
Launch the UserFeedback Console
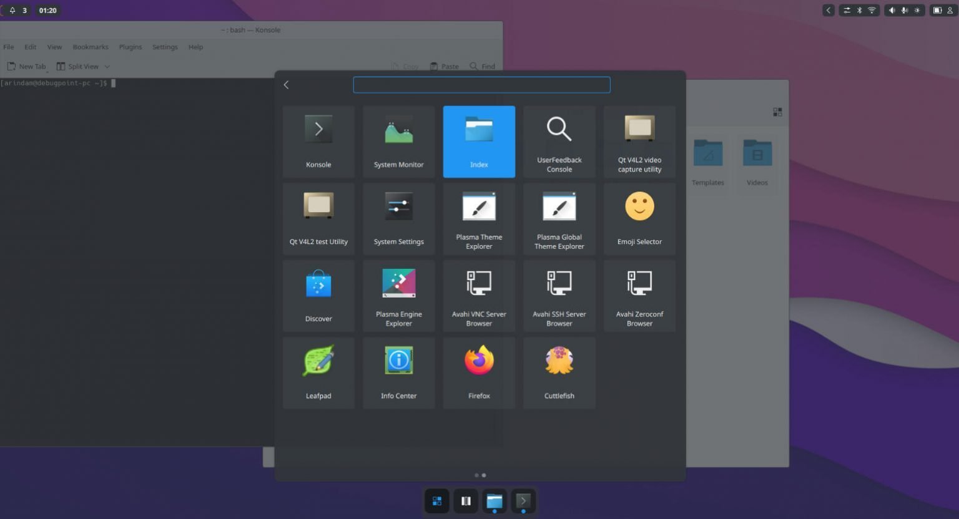[559, 141]
